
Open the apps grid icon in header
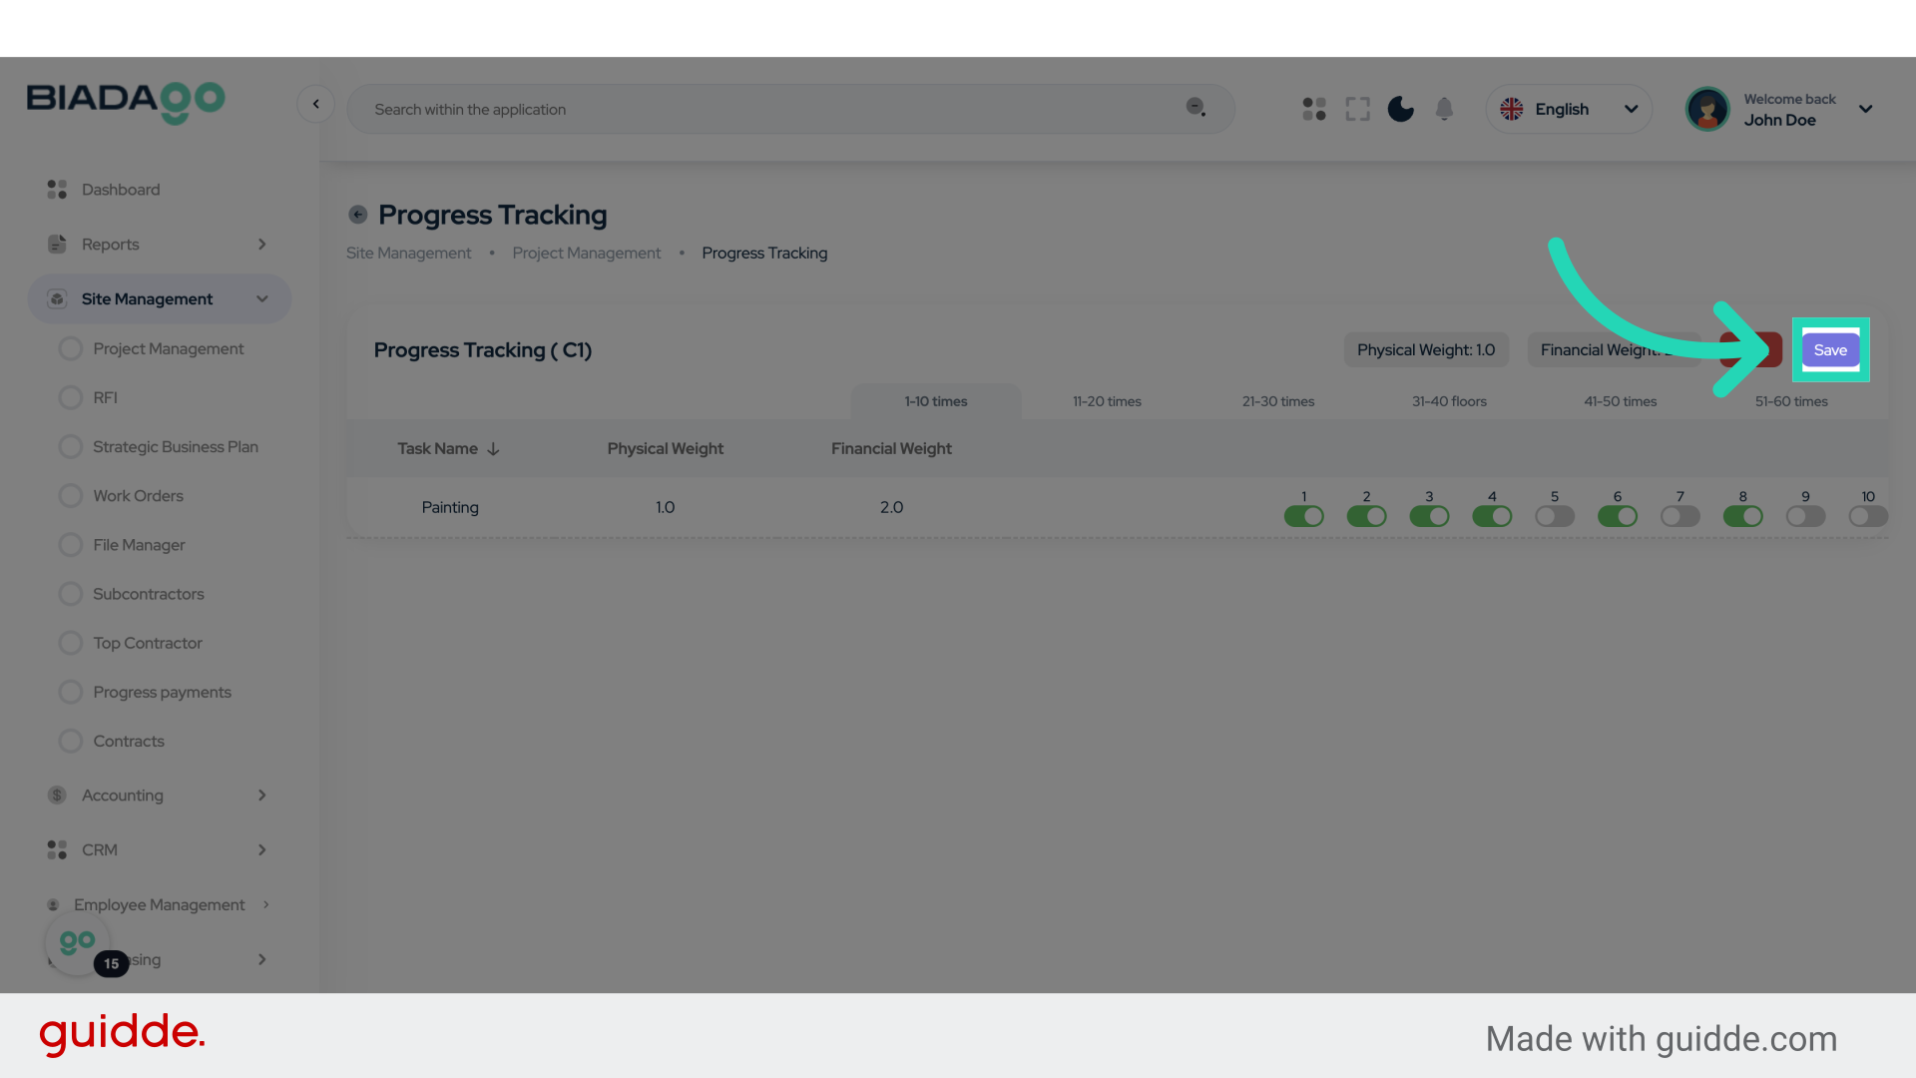pos(1314,109)
